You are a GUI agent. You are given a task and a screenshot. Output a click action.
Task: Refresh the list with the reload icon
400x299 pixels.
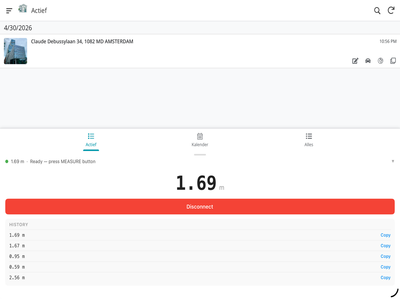pos(391,10)
